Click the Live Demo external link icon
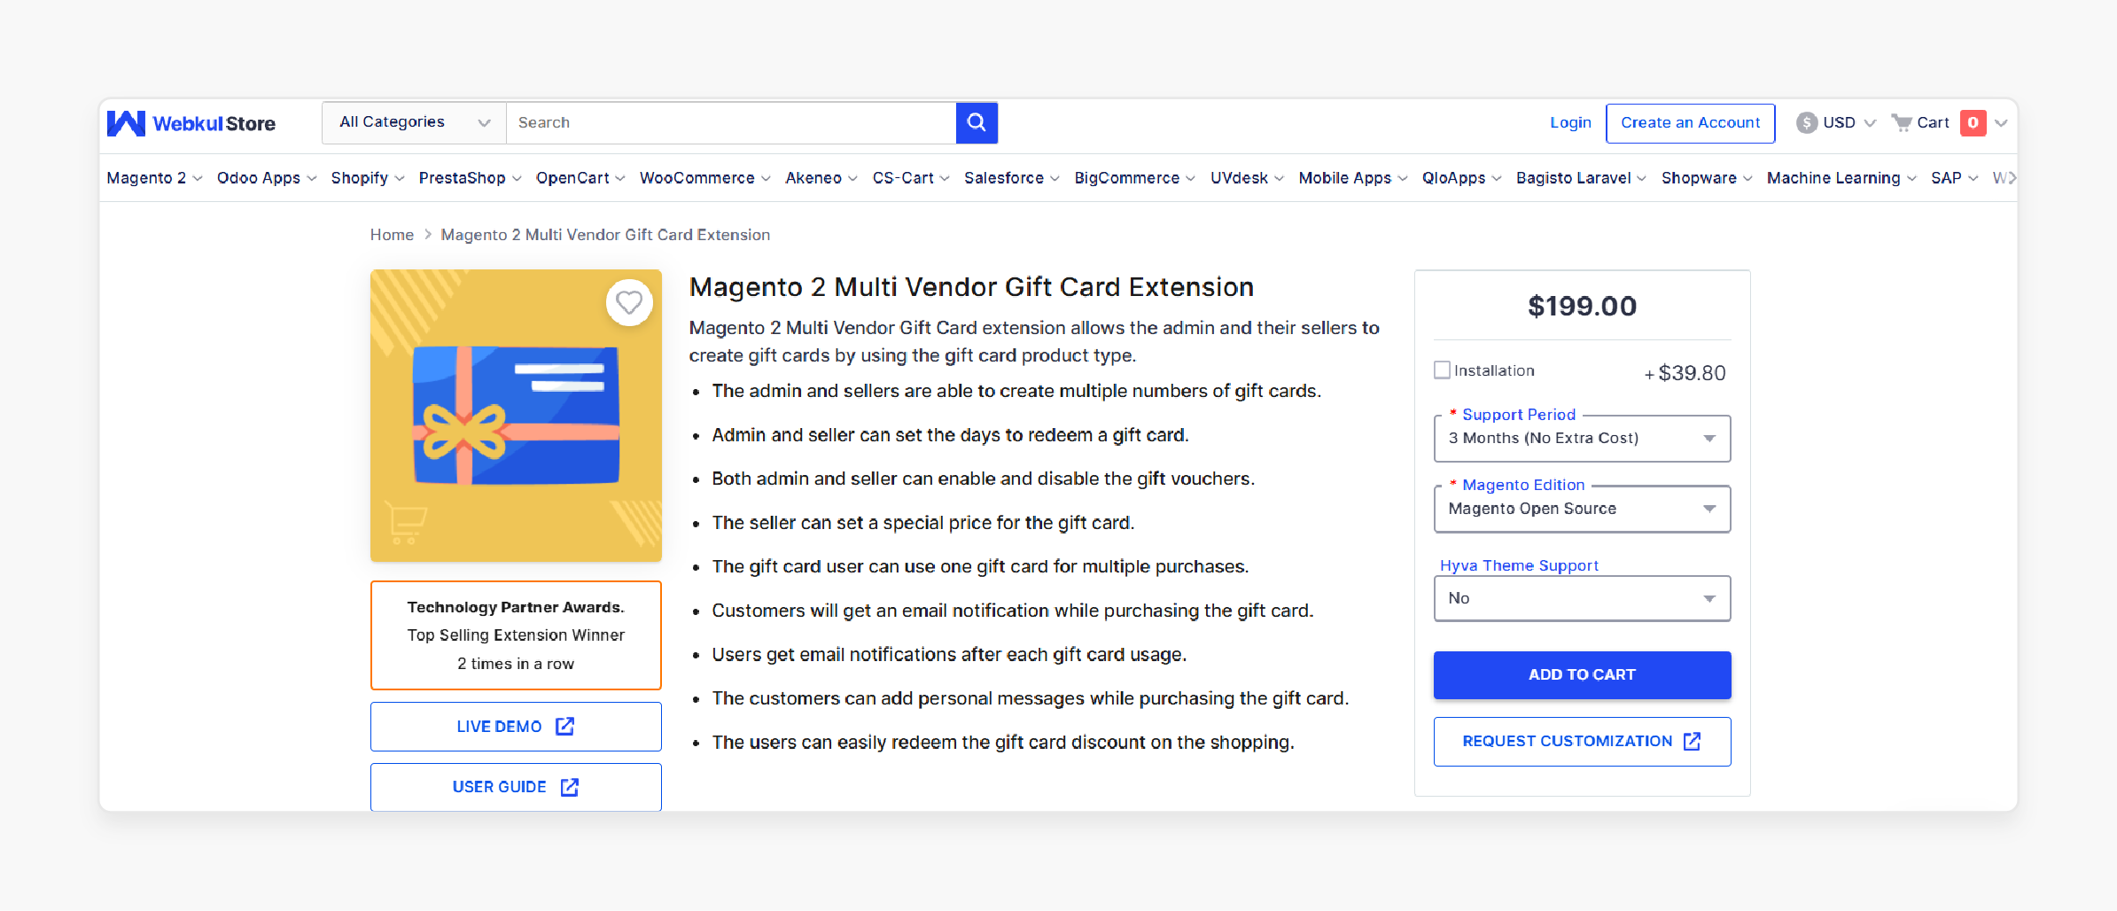The image size is (2117, 911). (564, 727)
